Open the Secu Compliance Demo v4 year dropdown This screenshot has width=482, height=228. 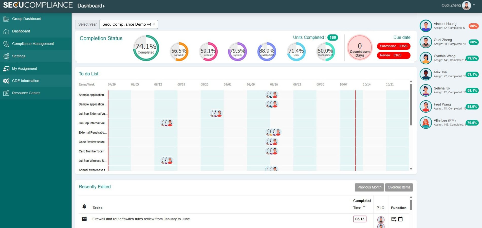pos(129,24)
